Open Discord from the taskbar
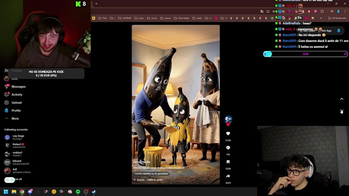This screenshot has width=349, height=196. tap(30, 192)
